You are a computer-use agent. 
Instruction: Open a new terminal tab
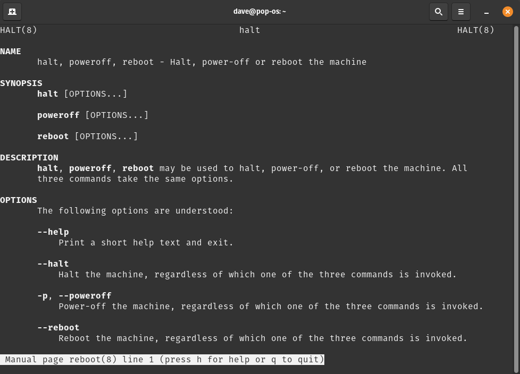[12, 11]
